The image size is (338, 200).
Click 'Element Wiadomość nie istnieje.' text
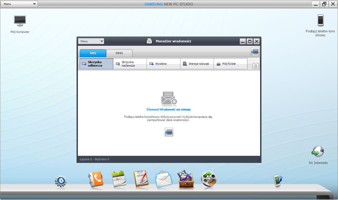[169, 109]
